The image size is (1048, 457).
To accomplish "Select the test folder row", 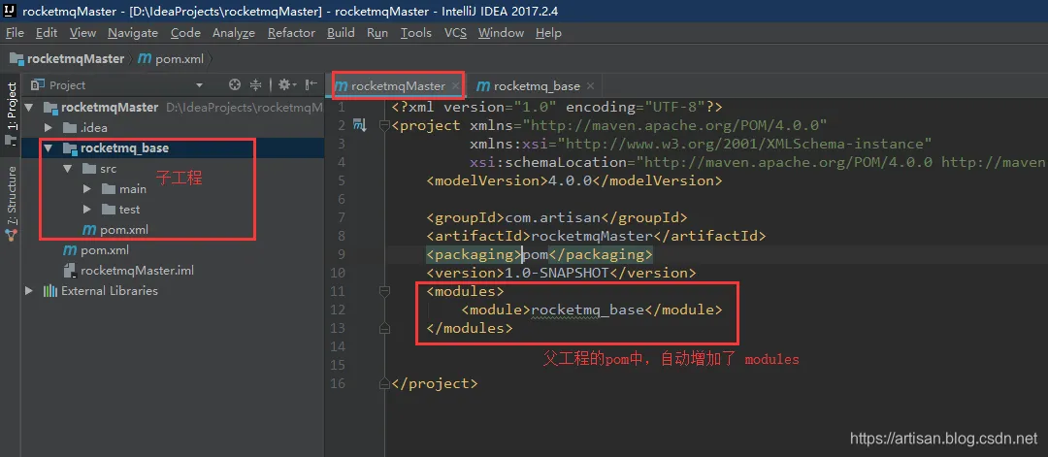I will click(173, 210).
